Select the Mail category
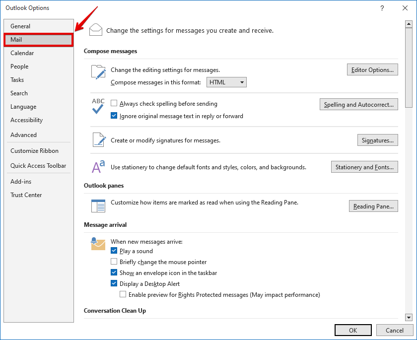Viewport: 417px width, 340px height. [x=39, y=40]
